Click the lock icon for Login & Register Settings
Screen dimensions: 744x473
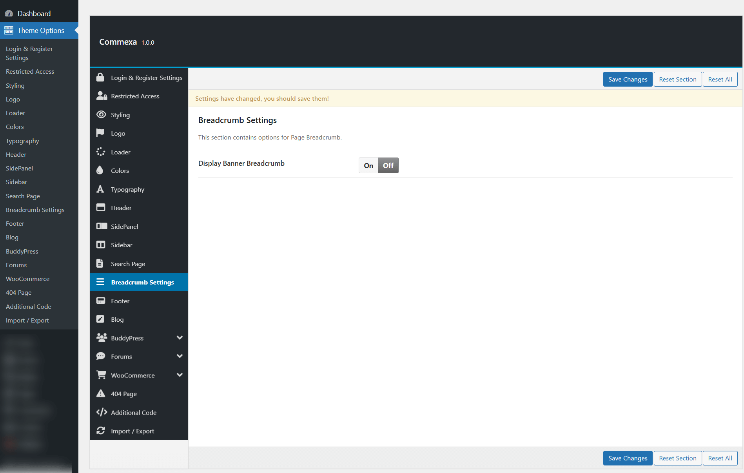(100, 77)
